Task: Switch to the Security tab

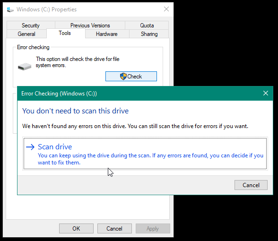Action: [x=31, y=26]
